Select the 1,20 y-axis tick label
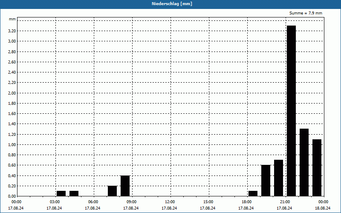Viewport: 341px width, 213px height. click(12, 134)
